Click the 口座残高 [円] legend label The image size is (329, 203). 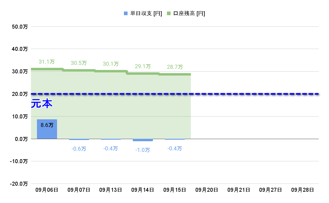189,13
